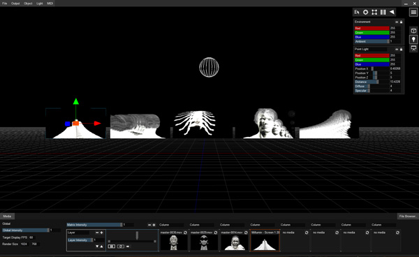Click the Media tab button
The height and width of the screenshot is (257, 419).
coord(7,216)
